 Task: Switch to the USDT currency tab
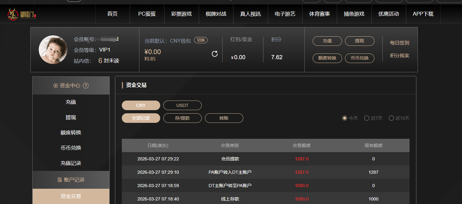[x=182, y=105]
